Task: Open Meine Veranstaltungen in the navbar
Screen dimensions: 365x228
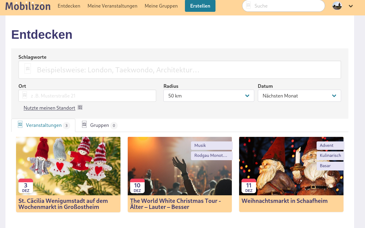Action: pyautogui.click(x=112, y=6)
